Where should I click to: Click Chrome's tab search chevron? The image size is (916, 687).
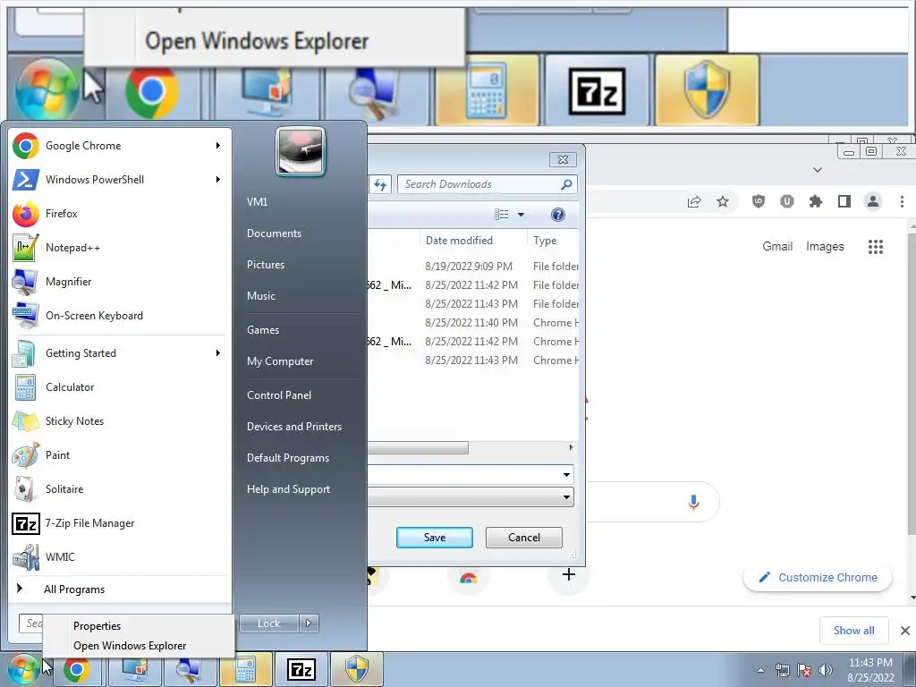[x=818, y=170]
